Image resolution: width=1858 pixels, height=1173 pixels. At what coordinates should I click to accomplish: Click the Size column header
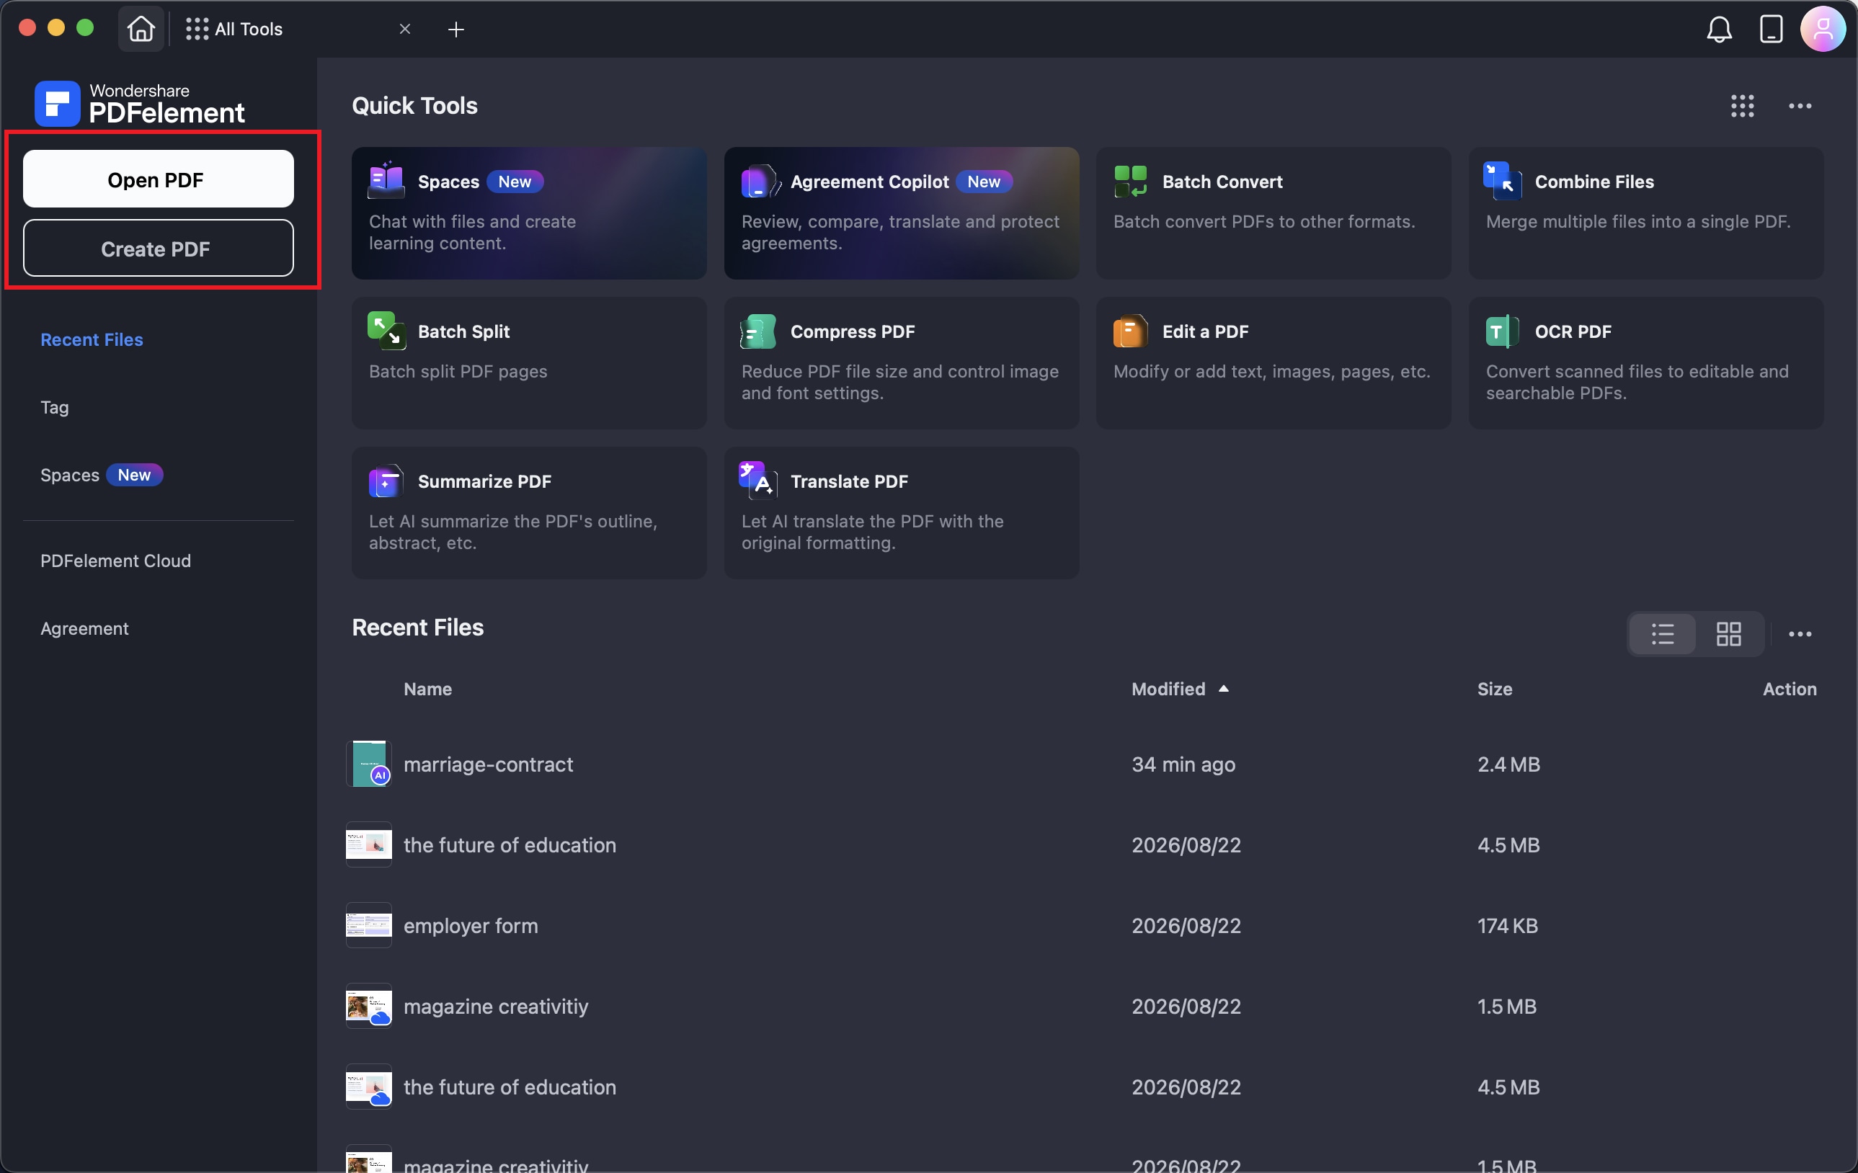[1495, 689]
